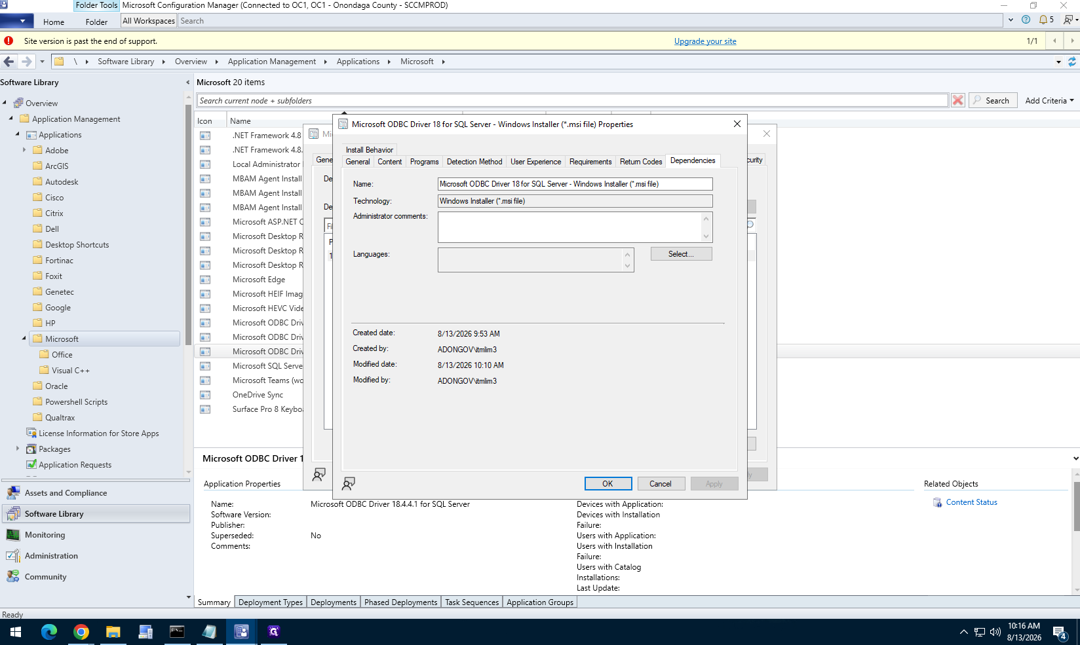1080x645 pixels.
Task: Select the Office subfolder under Microsoft
Action: coord(62,355)
